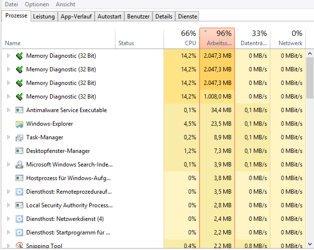Select the Desktopfenster-Manager process name
This screenshot has height=250, width=314.
[x=58, y=151]
